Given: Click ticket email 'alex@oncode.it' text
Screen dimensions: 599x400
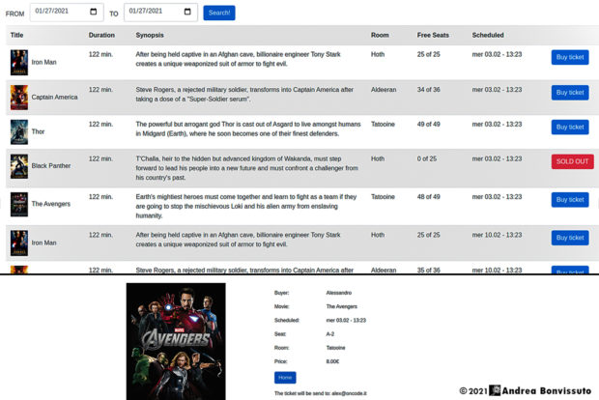Looking at the screenshot, I should [x=349, y=393].
